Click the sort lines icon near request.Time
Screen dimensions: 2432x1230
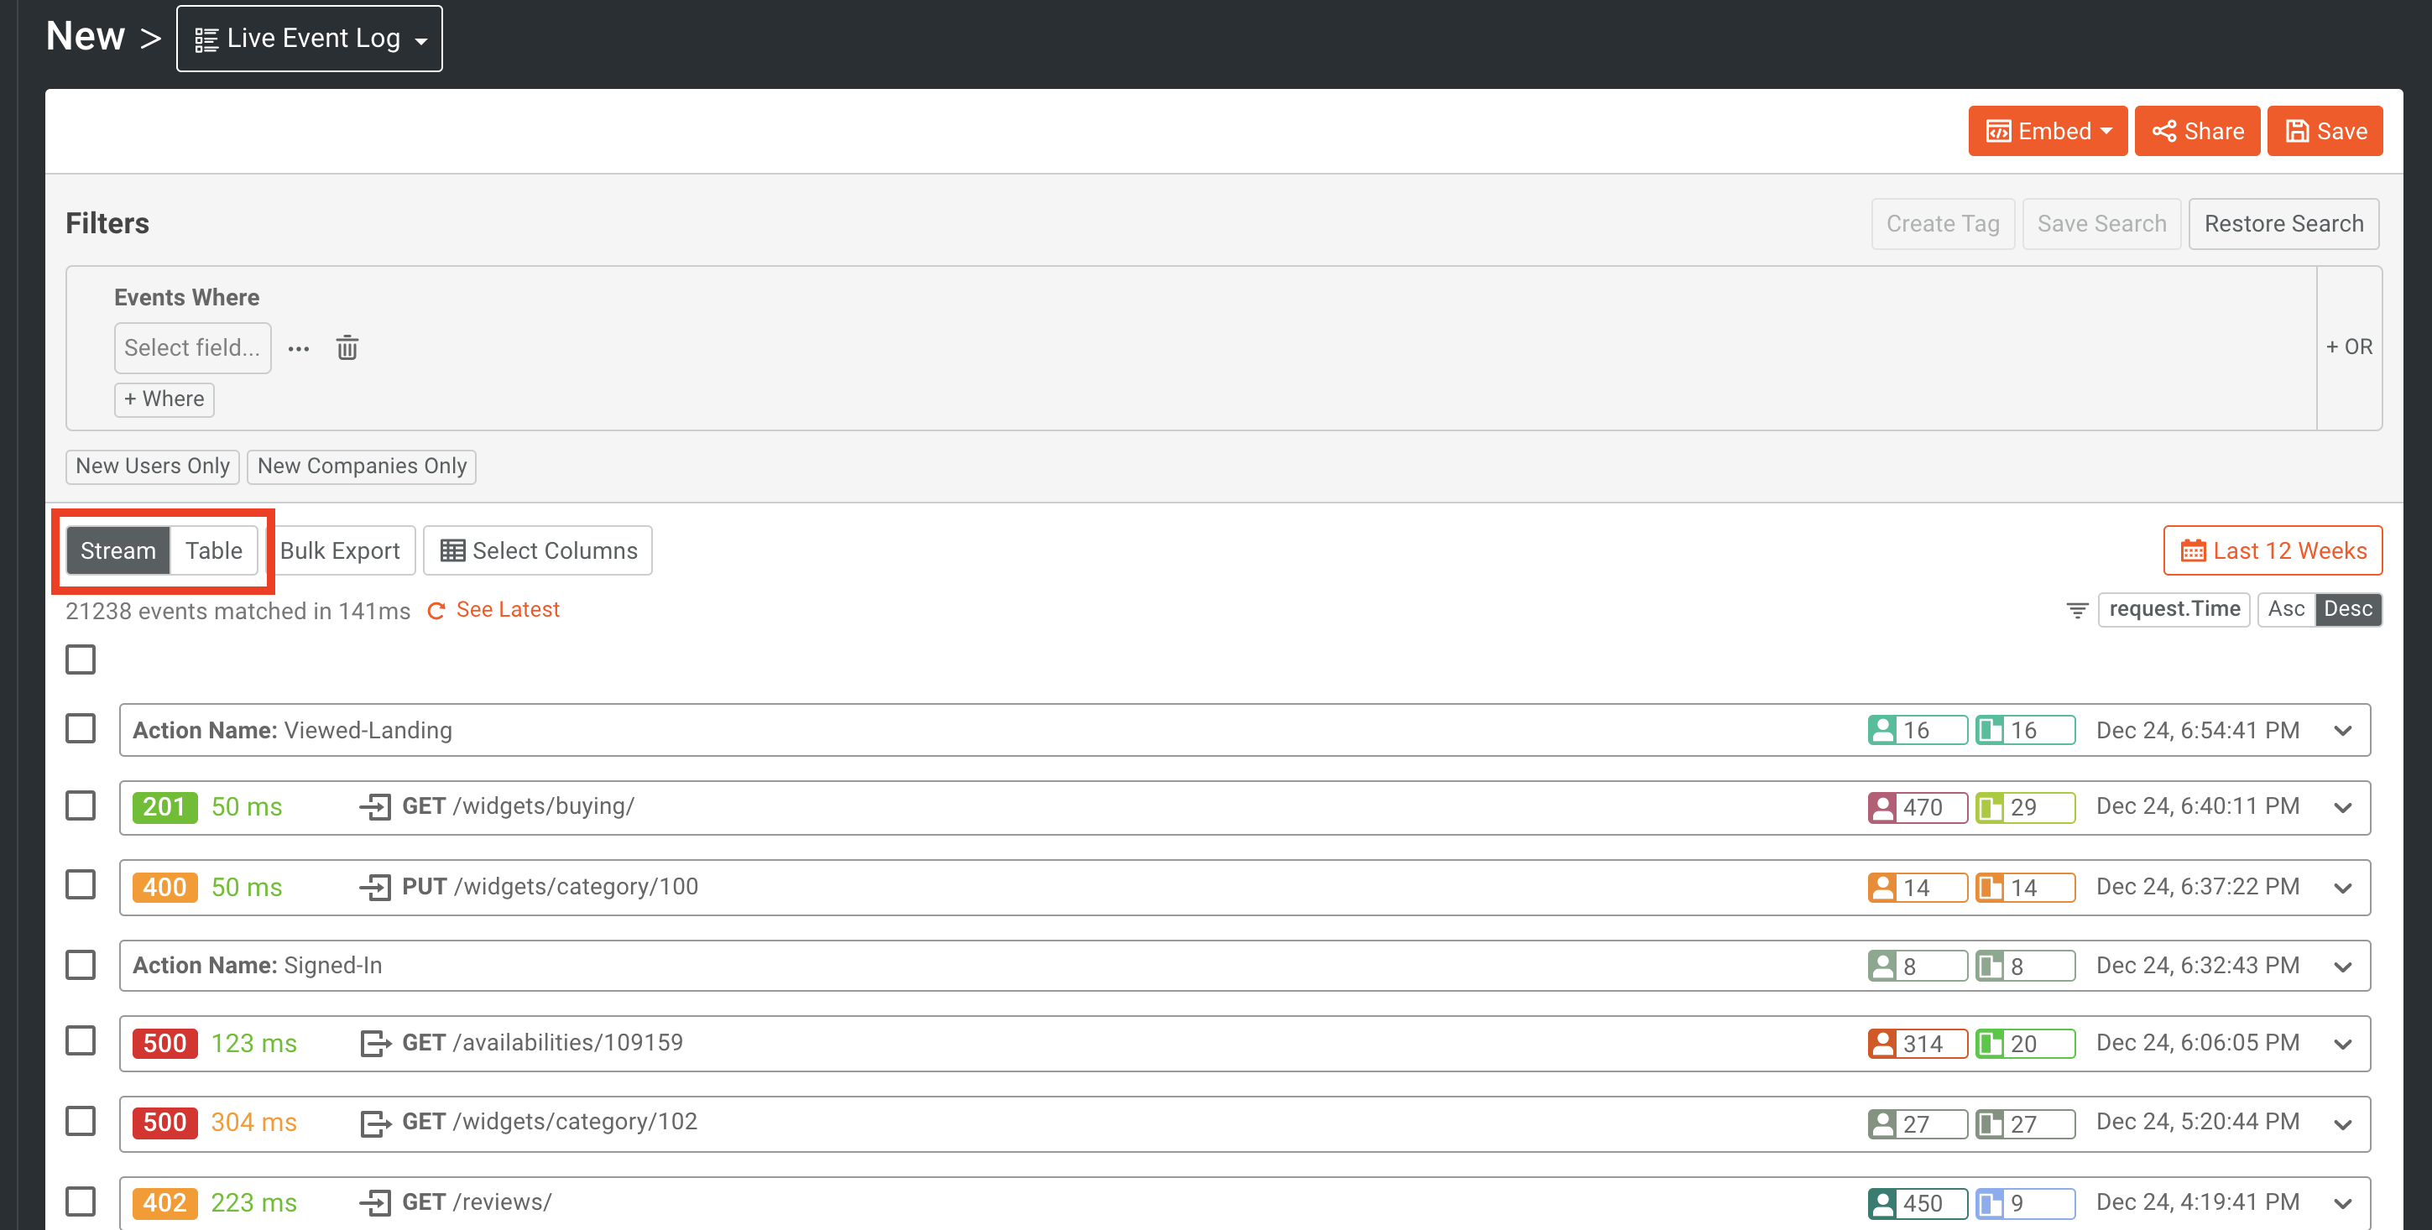pyautogui.click(x=2076, y=610)
